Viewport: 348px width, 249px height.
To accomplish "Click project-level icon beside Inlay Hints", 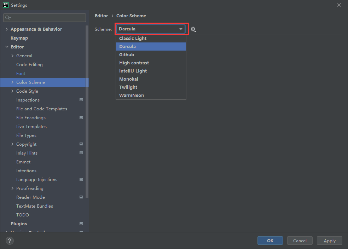I will coord(81,153).
